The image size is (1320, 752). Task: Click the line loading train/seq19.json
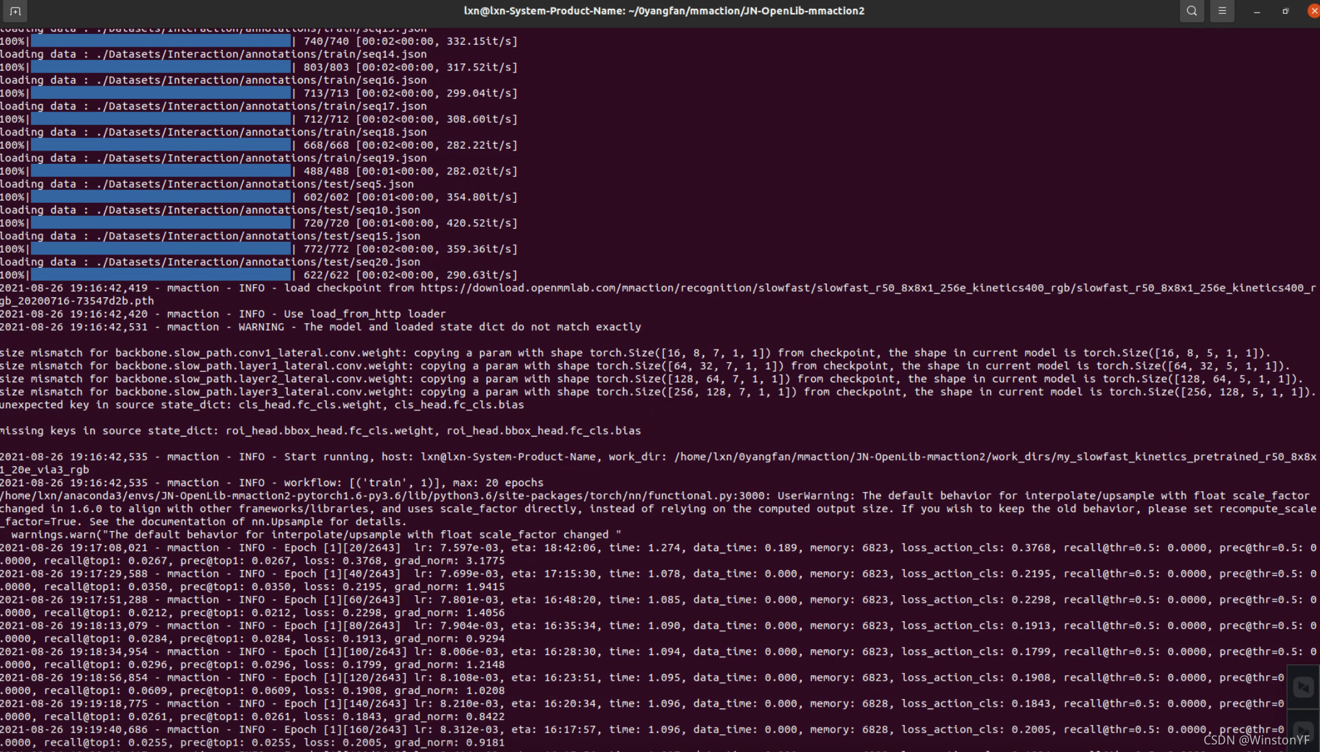(213, 158)
